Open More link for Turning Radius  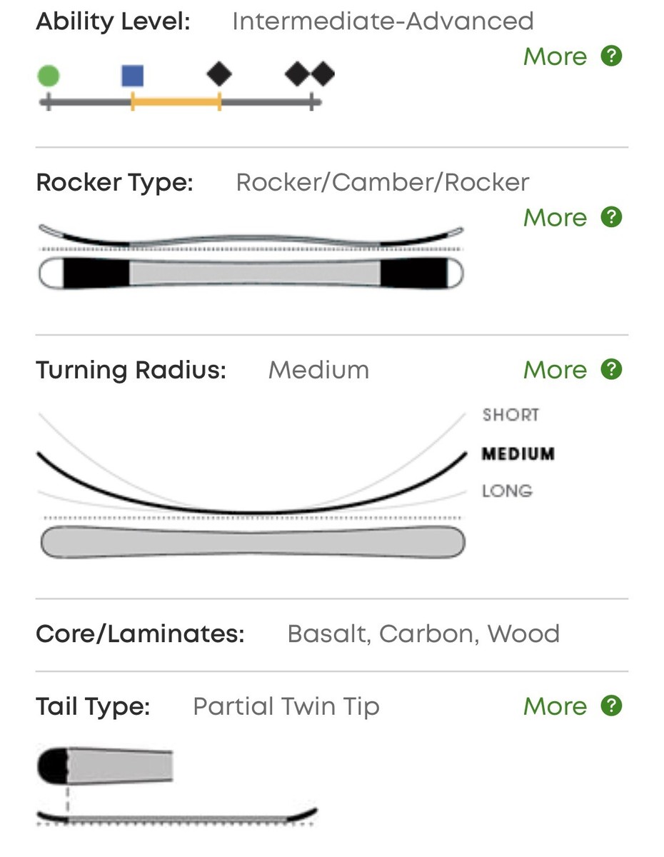[x=555, y=370]
